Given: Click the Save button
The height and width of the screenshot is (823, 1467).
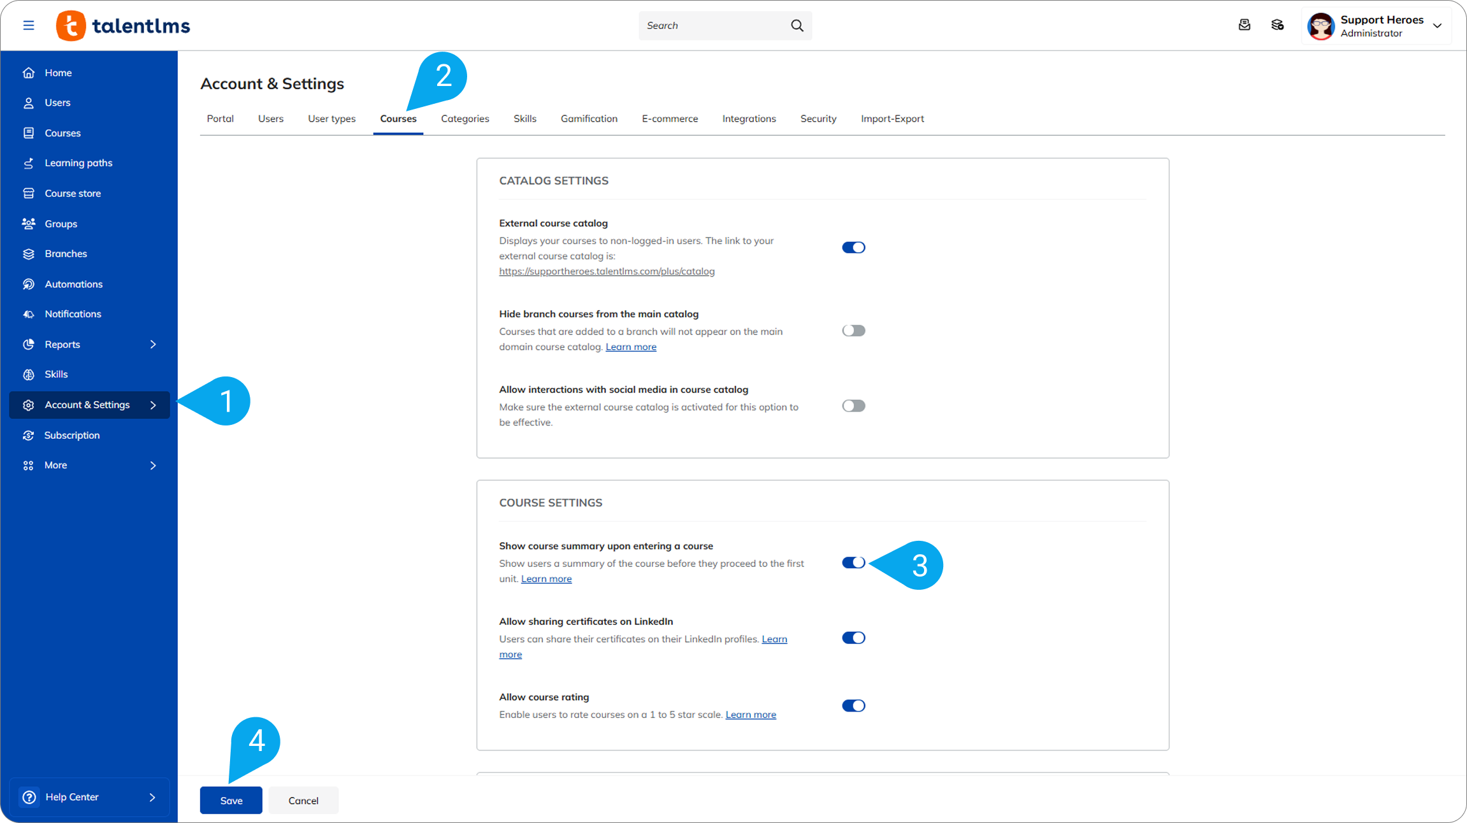Looking at the screenshot, I should pos(231,801).
